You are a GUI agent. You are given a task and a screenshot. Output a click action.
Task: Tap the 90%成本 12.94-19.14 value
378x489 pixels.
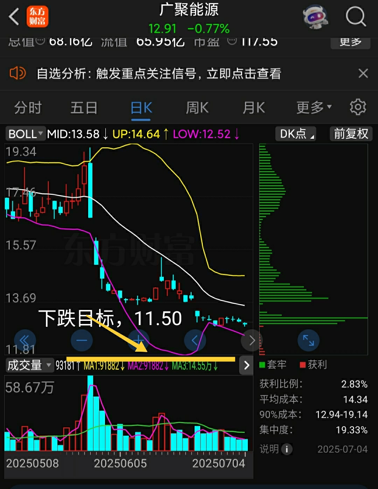coord(342,415)
